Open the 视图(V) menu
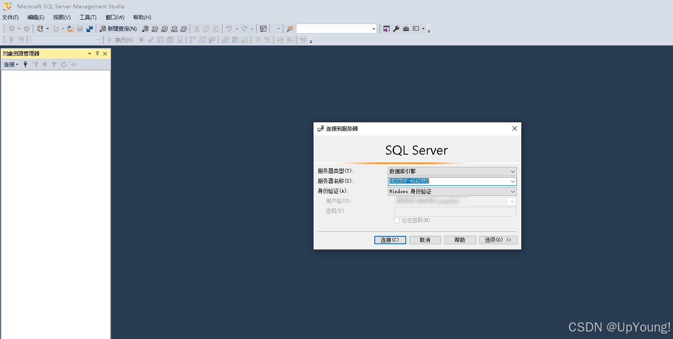This screenshot has width=673, height=339. click(62, 17)
